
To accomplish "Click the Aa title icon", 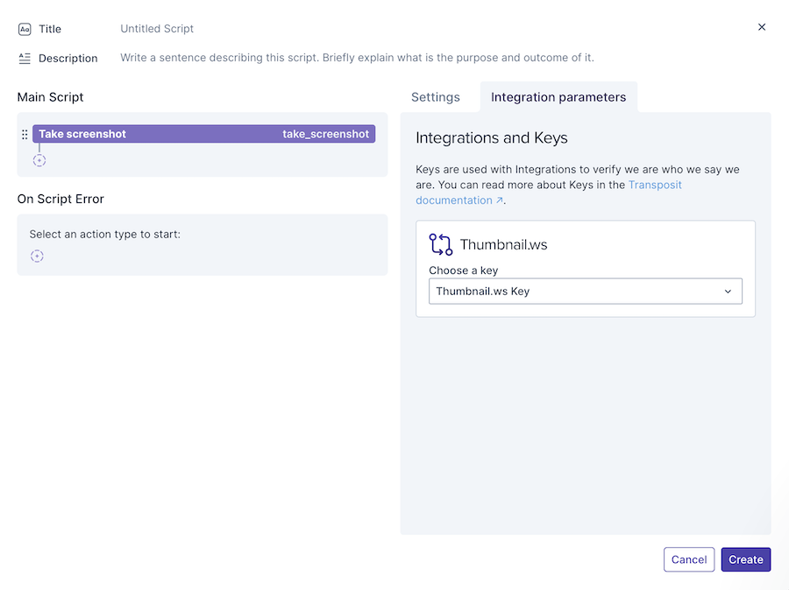I will click(x=25, y=29).
